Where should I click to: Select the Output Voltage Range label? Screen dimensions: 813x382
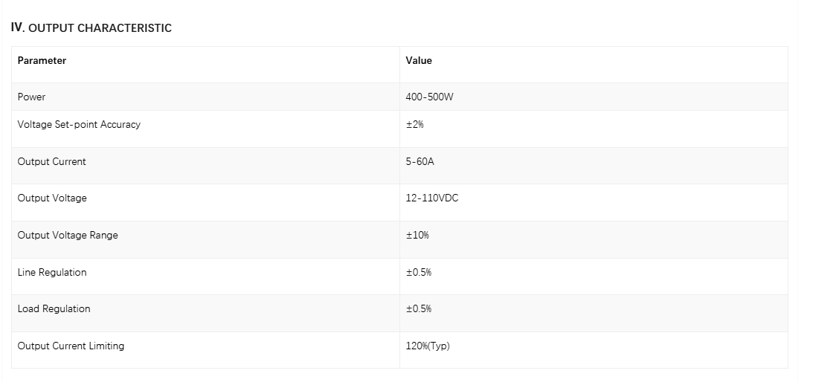tap(68, 236)
